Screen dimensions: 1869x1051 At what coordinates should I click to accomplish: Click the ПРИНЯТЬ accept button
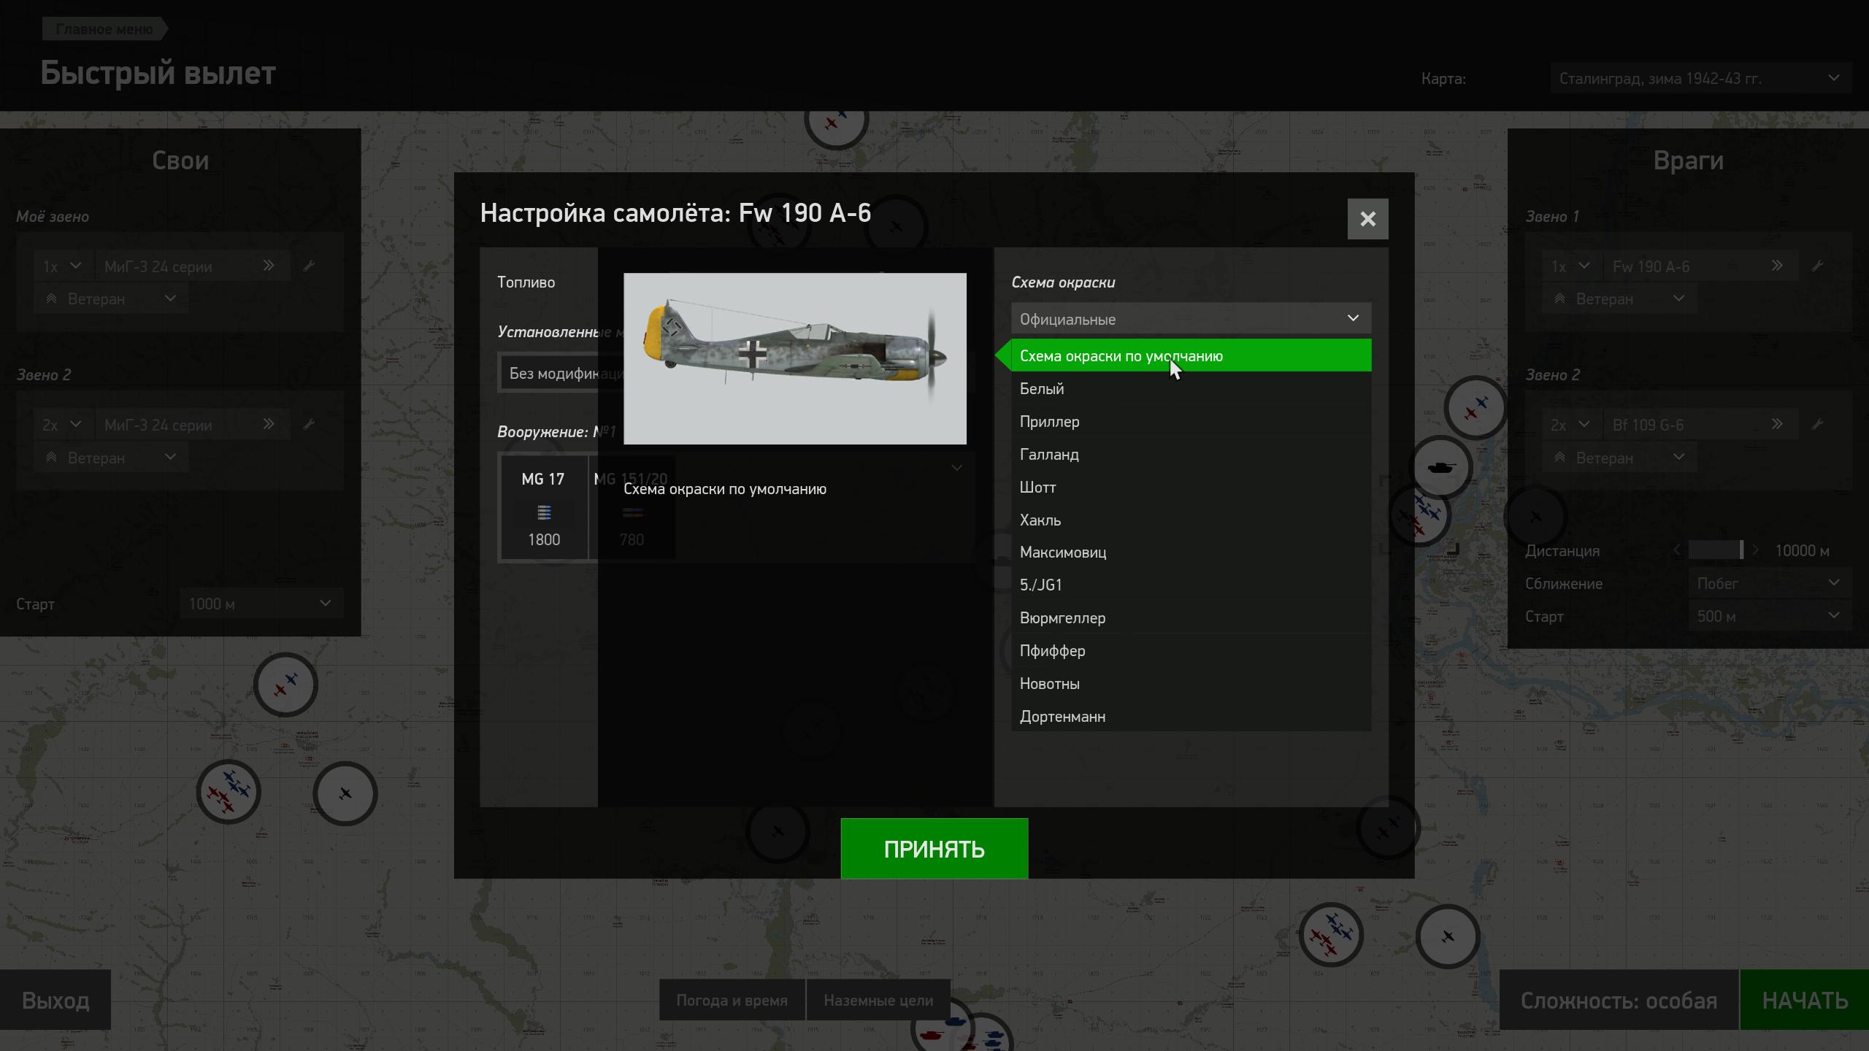pyautogui.click(x=934, y=848)
